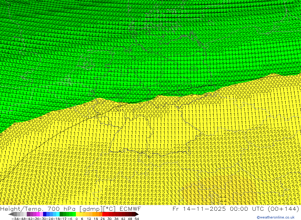Screen dimensions: 301x220
Task: Click the legend value '48'
Action: (x=130, y=219)
